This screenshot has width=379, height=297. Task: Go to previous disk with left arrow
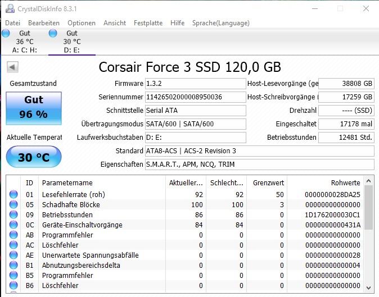tap(12, 67)
